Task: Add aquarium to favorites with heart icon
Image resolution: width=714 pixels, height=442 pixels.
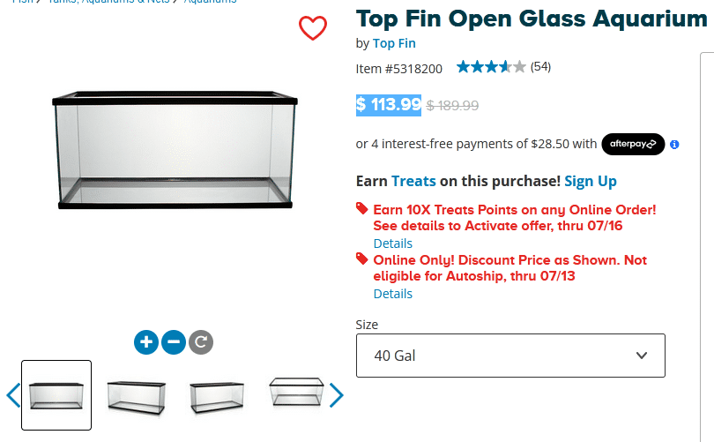Action: click(313, 28)
